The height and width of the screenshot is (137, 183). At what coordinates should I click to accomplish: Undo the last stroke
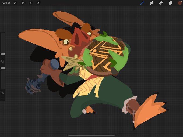[3, 93]
